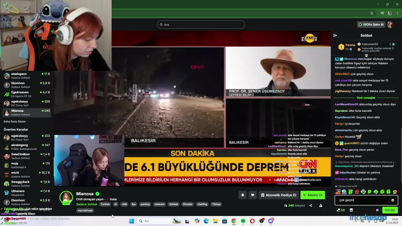
Task: Click the 240 İzleyici viewer count
Action: tap(295, 206)
